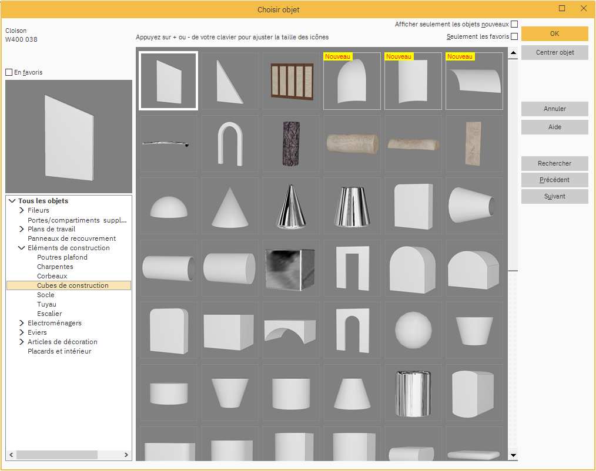The image size is (596, 471).
Task: Click the Rechercher button
Action: point(554,163)
